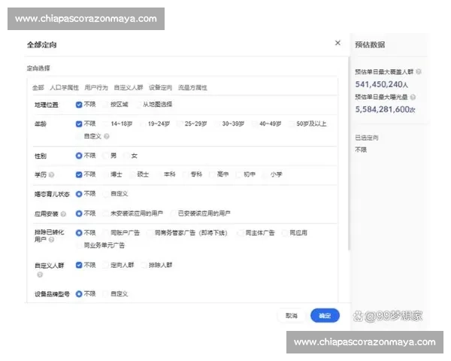Screen dimensions: 451x361
Task: Open help icon beside 排除已转化用户 label
Action: click(51, 239)
